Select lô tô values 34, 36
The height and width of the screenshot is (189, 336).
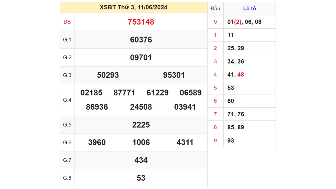[236, 61]
